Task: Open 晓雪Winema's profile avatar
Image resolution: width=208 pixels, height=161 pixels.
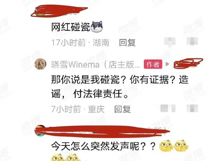Action: tap(40, 64)
